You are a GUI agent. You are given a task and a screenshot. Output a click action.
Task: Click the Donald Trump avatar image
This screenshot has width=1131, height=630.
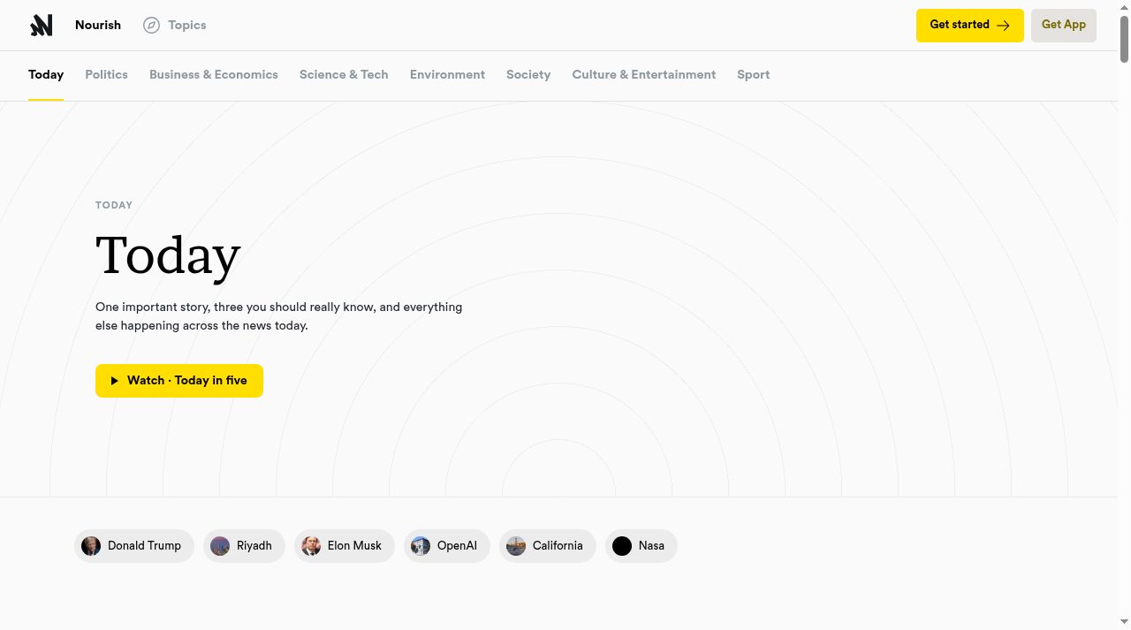coord(91,546)
